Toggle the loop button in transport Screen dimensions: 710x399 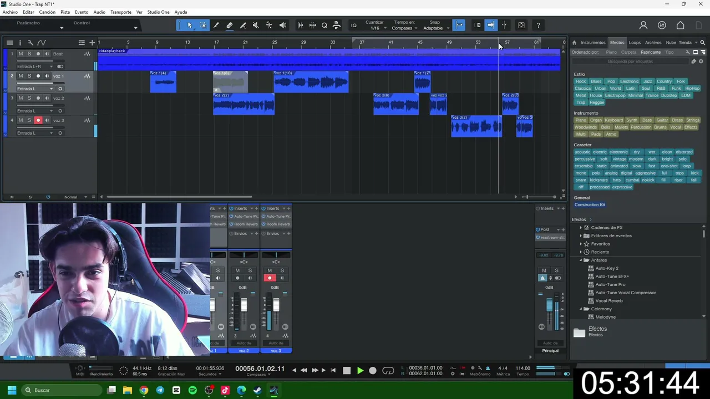[x=388, y=371]
